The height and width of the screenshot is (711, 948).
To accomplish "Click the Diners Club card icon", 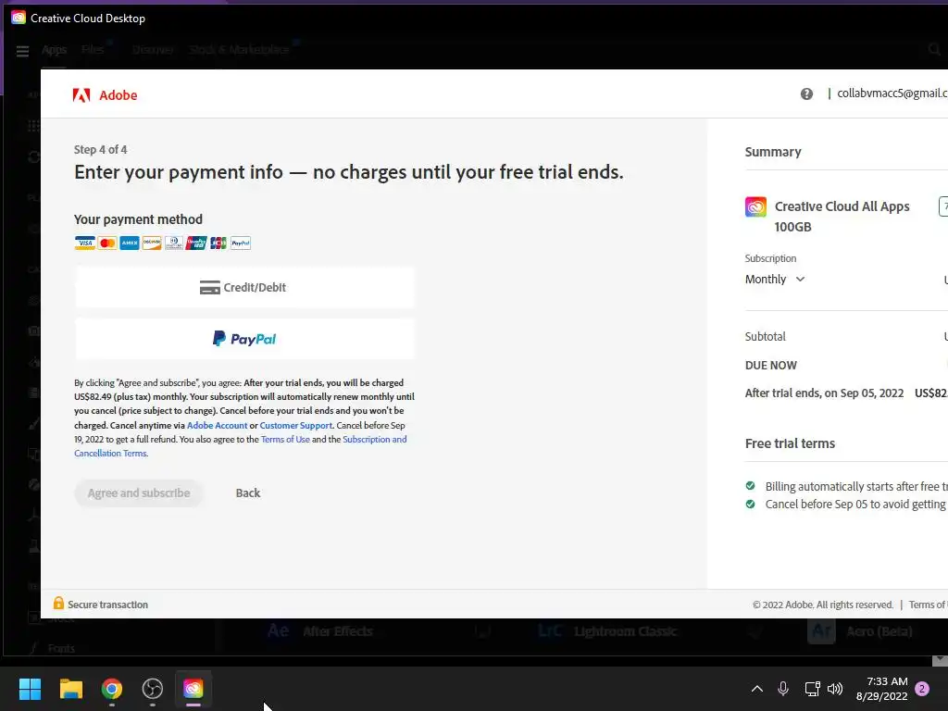I will (x=174, y=243).
